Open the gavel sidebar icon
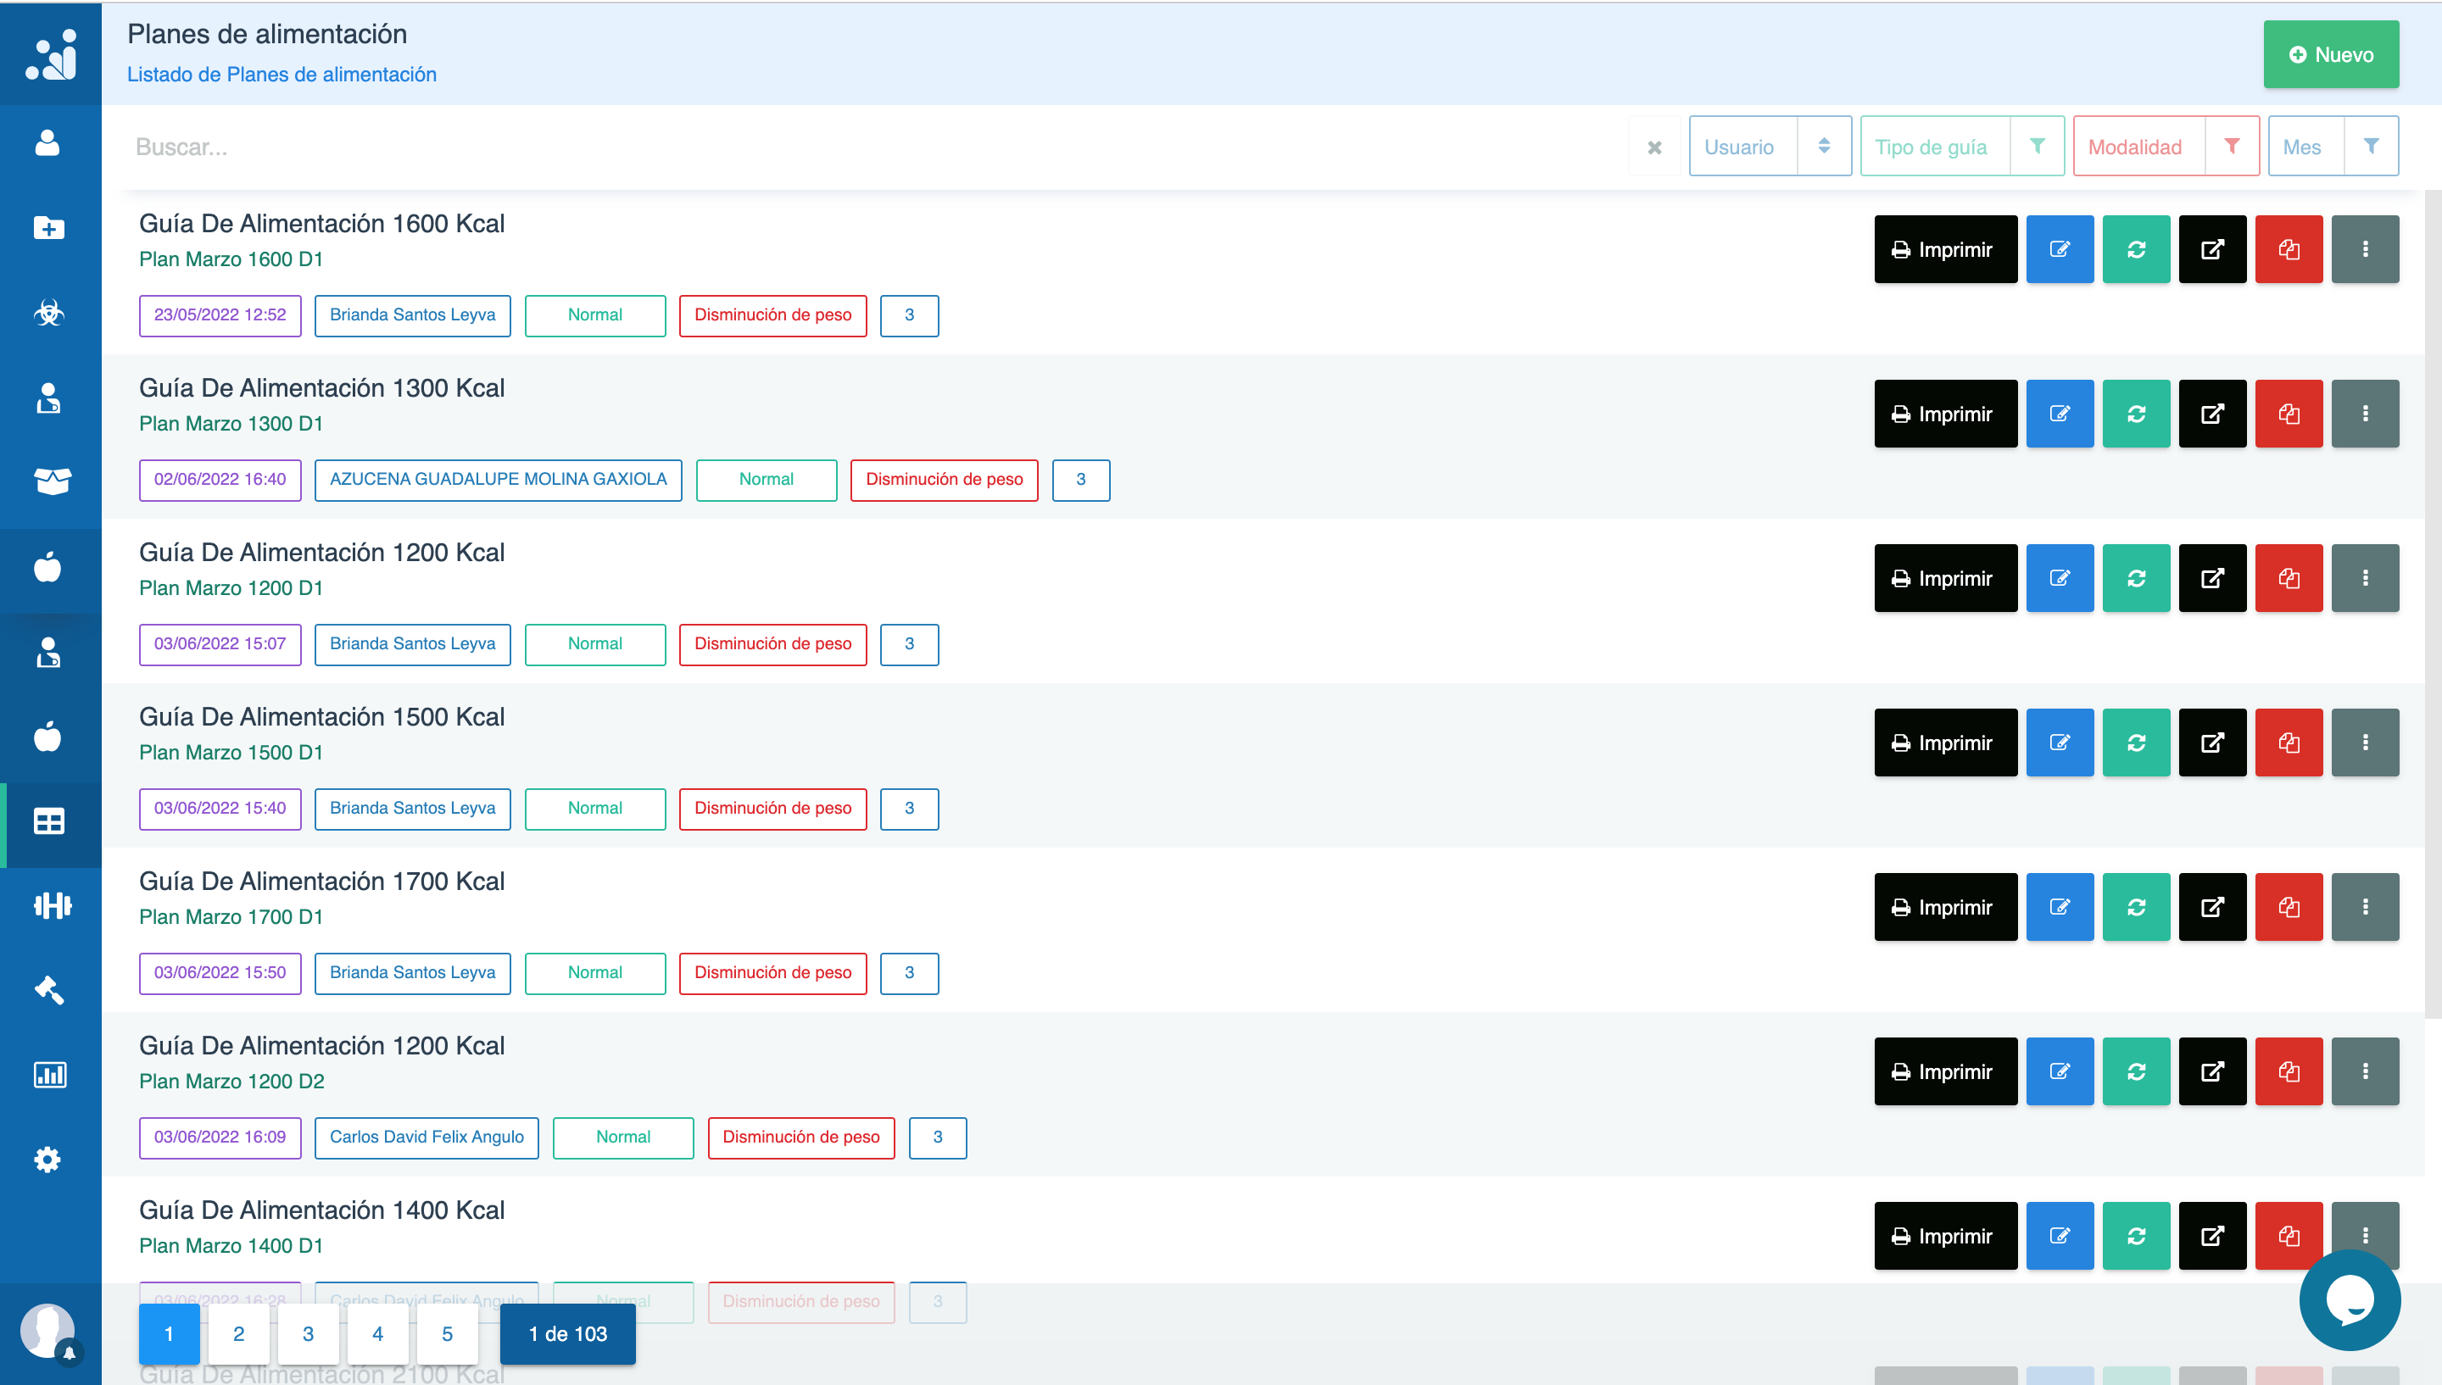The image size is (2442, 1385). click(47, 990)
